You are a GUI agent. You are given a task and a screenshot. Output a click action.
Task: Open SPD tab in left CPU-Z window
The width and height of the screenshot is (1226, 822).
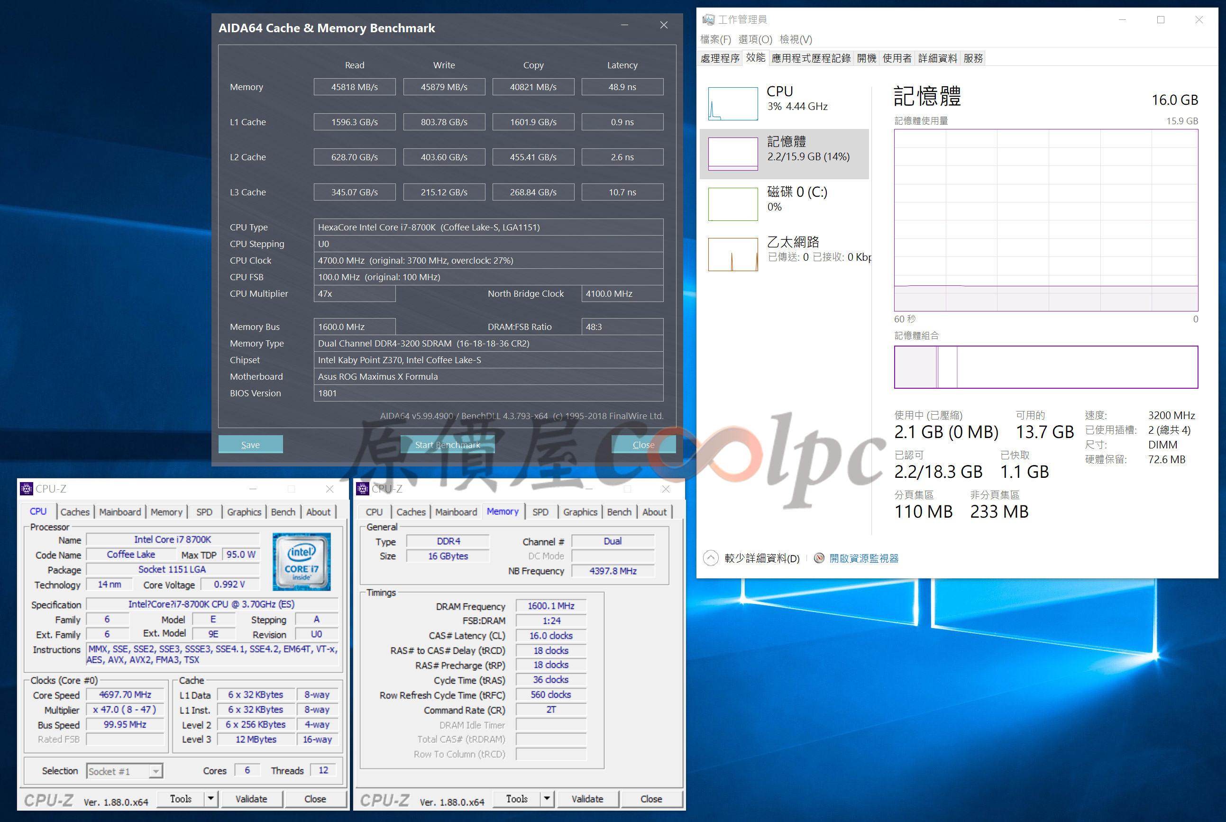tap(204, 512)
